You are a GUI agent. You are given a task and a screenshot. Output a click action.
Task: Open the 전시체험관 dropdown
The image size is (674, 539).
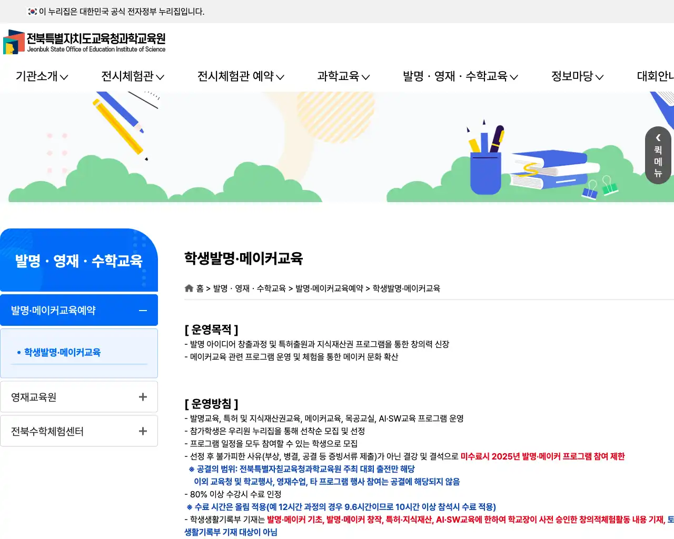(132, 76)
